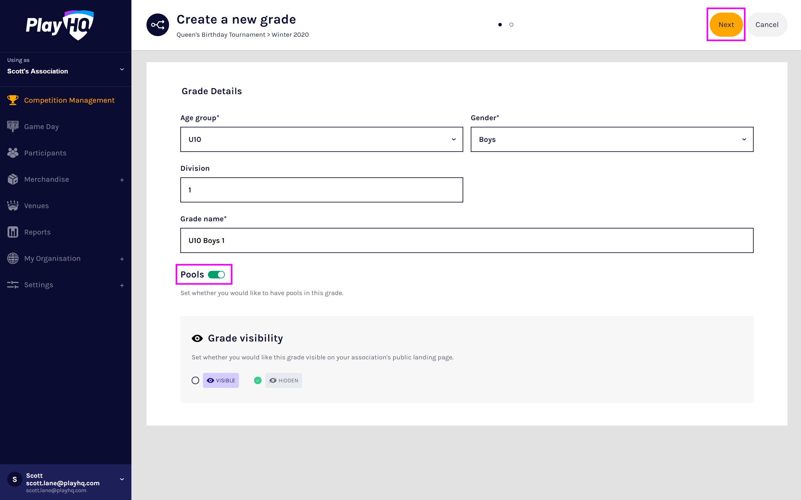Go to Reports in the sidebar
Screen dimensions: 801x500
37,232
